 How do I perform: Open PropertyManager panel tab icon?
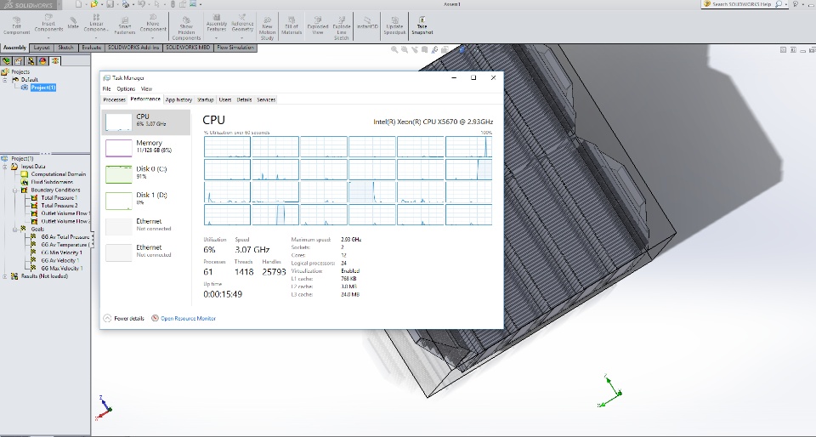[x=19, y=61]
